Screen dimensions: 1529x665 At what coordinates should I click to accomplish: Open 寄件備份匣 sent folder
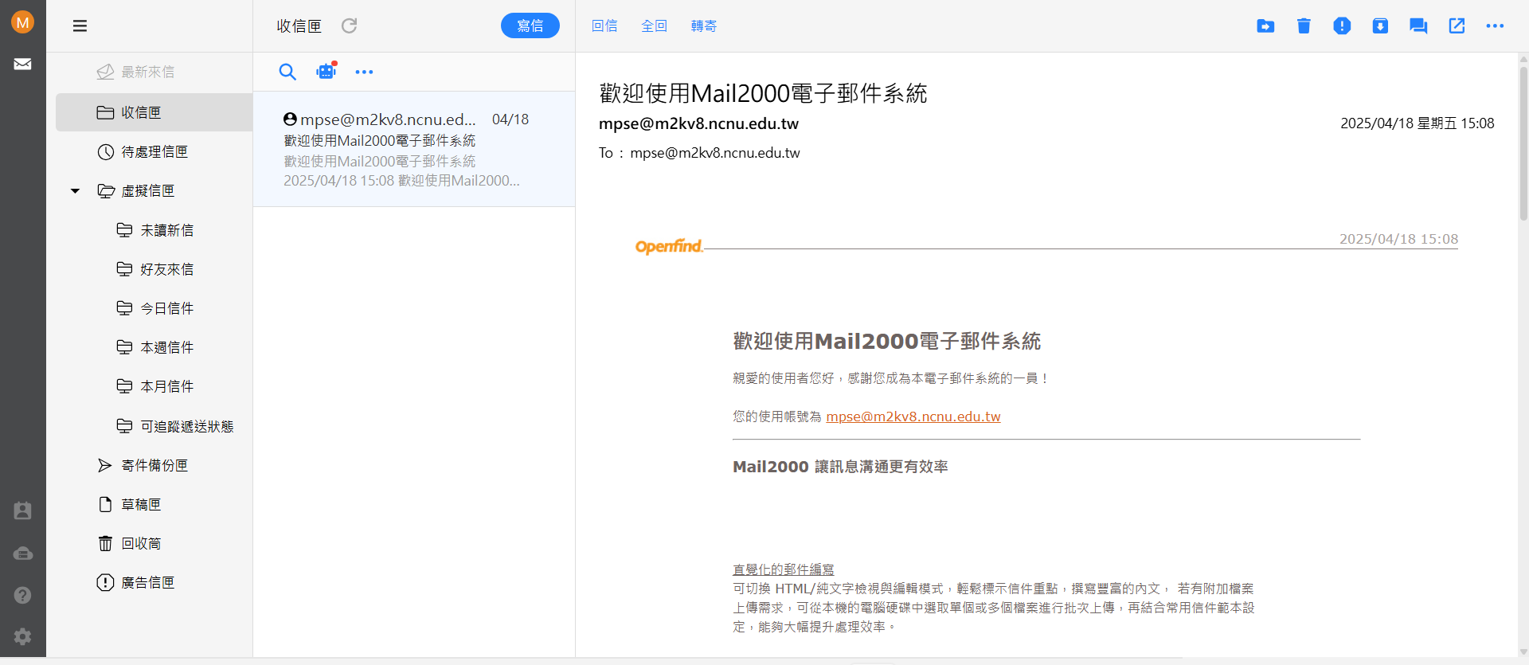click(x=154, y=465)
